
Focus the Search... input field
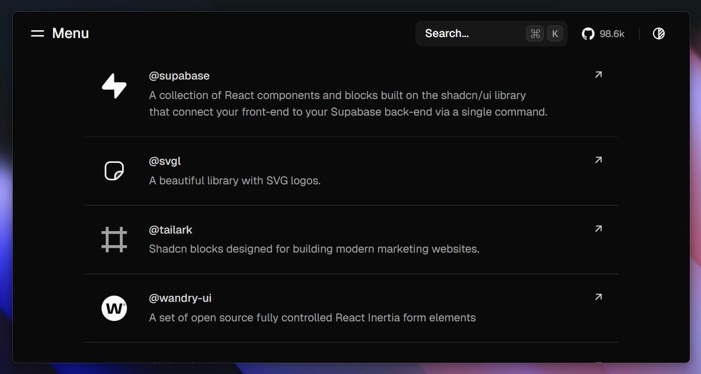click(491, 34)
